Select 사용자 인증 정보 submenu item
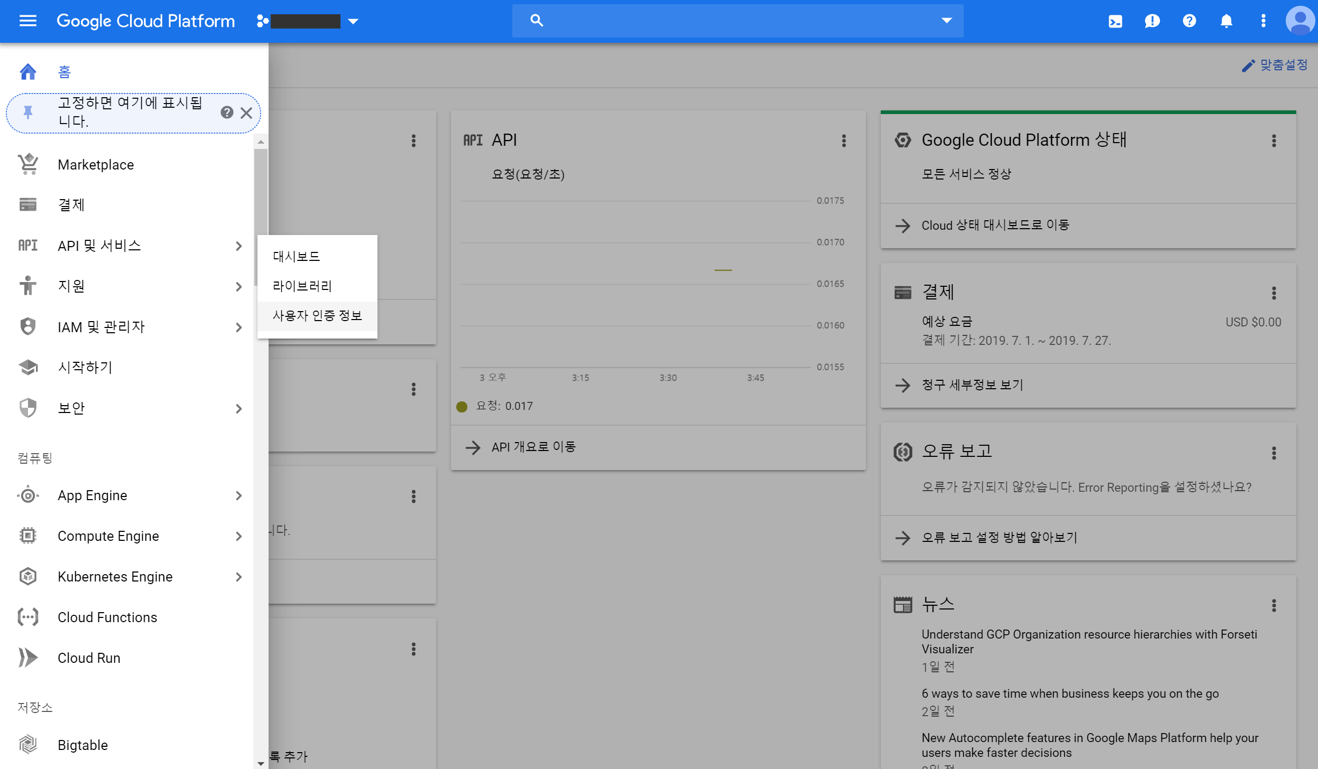This screenshot has height=769, width=1318. coord(317,315)
